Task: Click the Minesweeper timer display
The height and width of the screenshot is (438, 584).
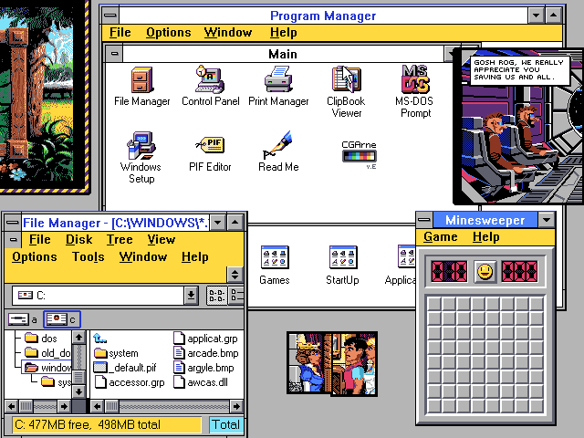Action: tap(519, 271)
